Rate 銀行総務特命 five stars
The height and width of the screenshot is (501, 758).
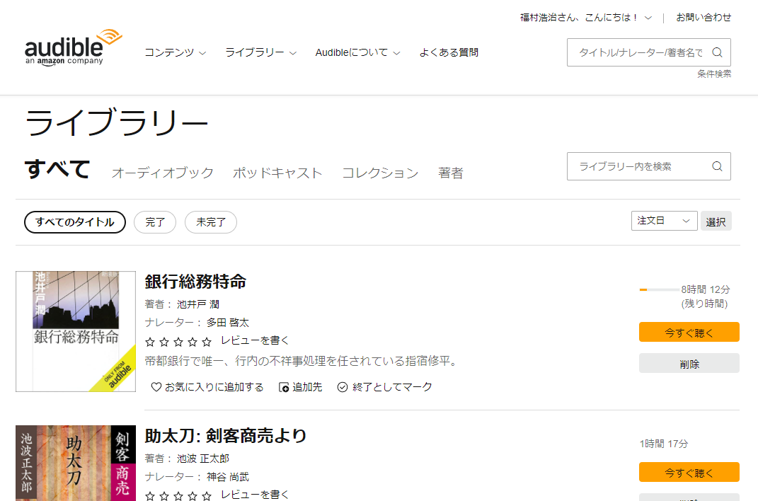(207, 342)
